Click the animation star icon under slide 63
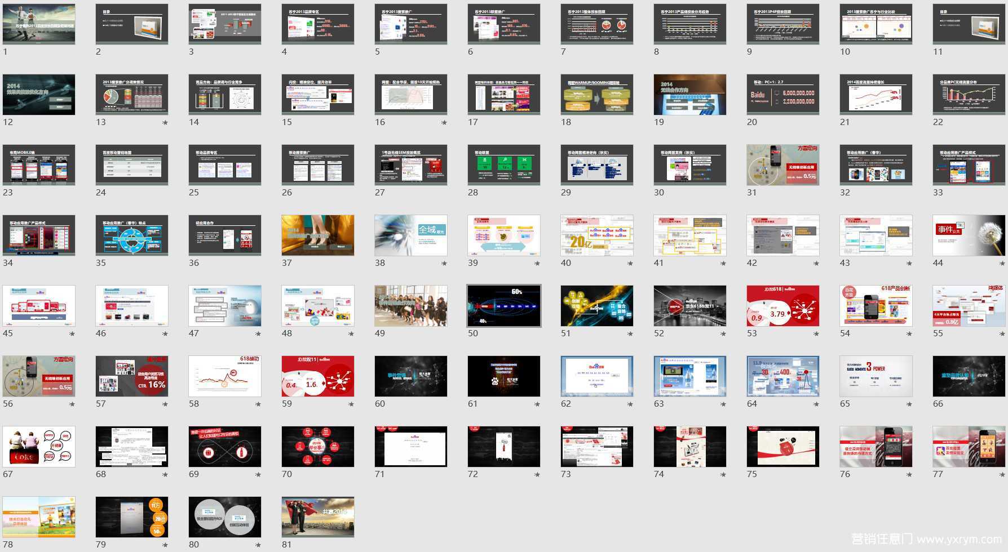 click(x=723, y=404)
